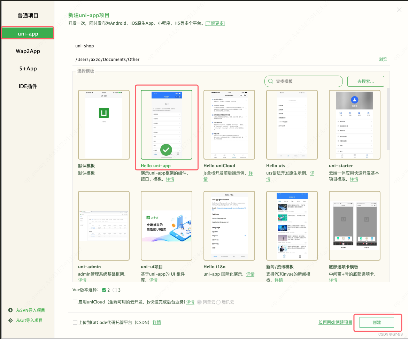Click the SVN import icon

10,310
